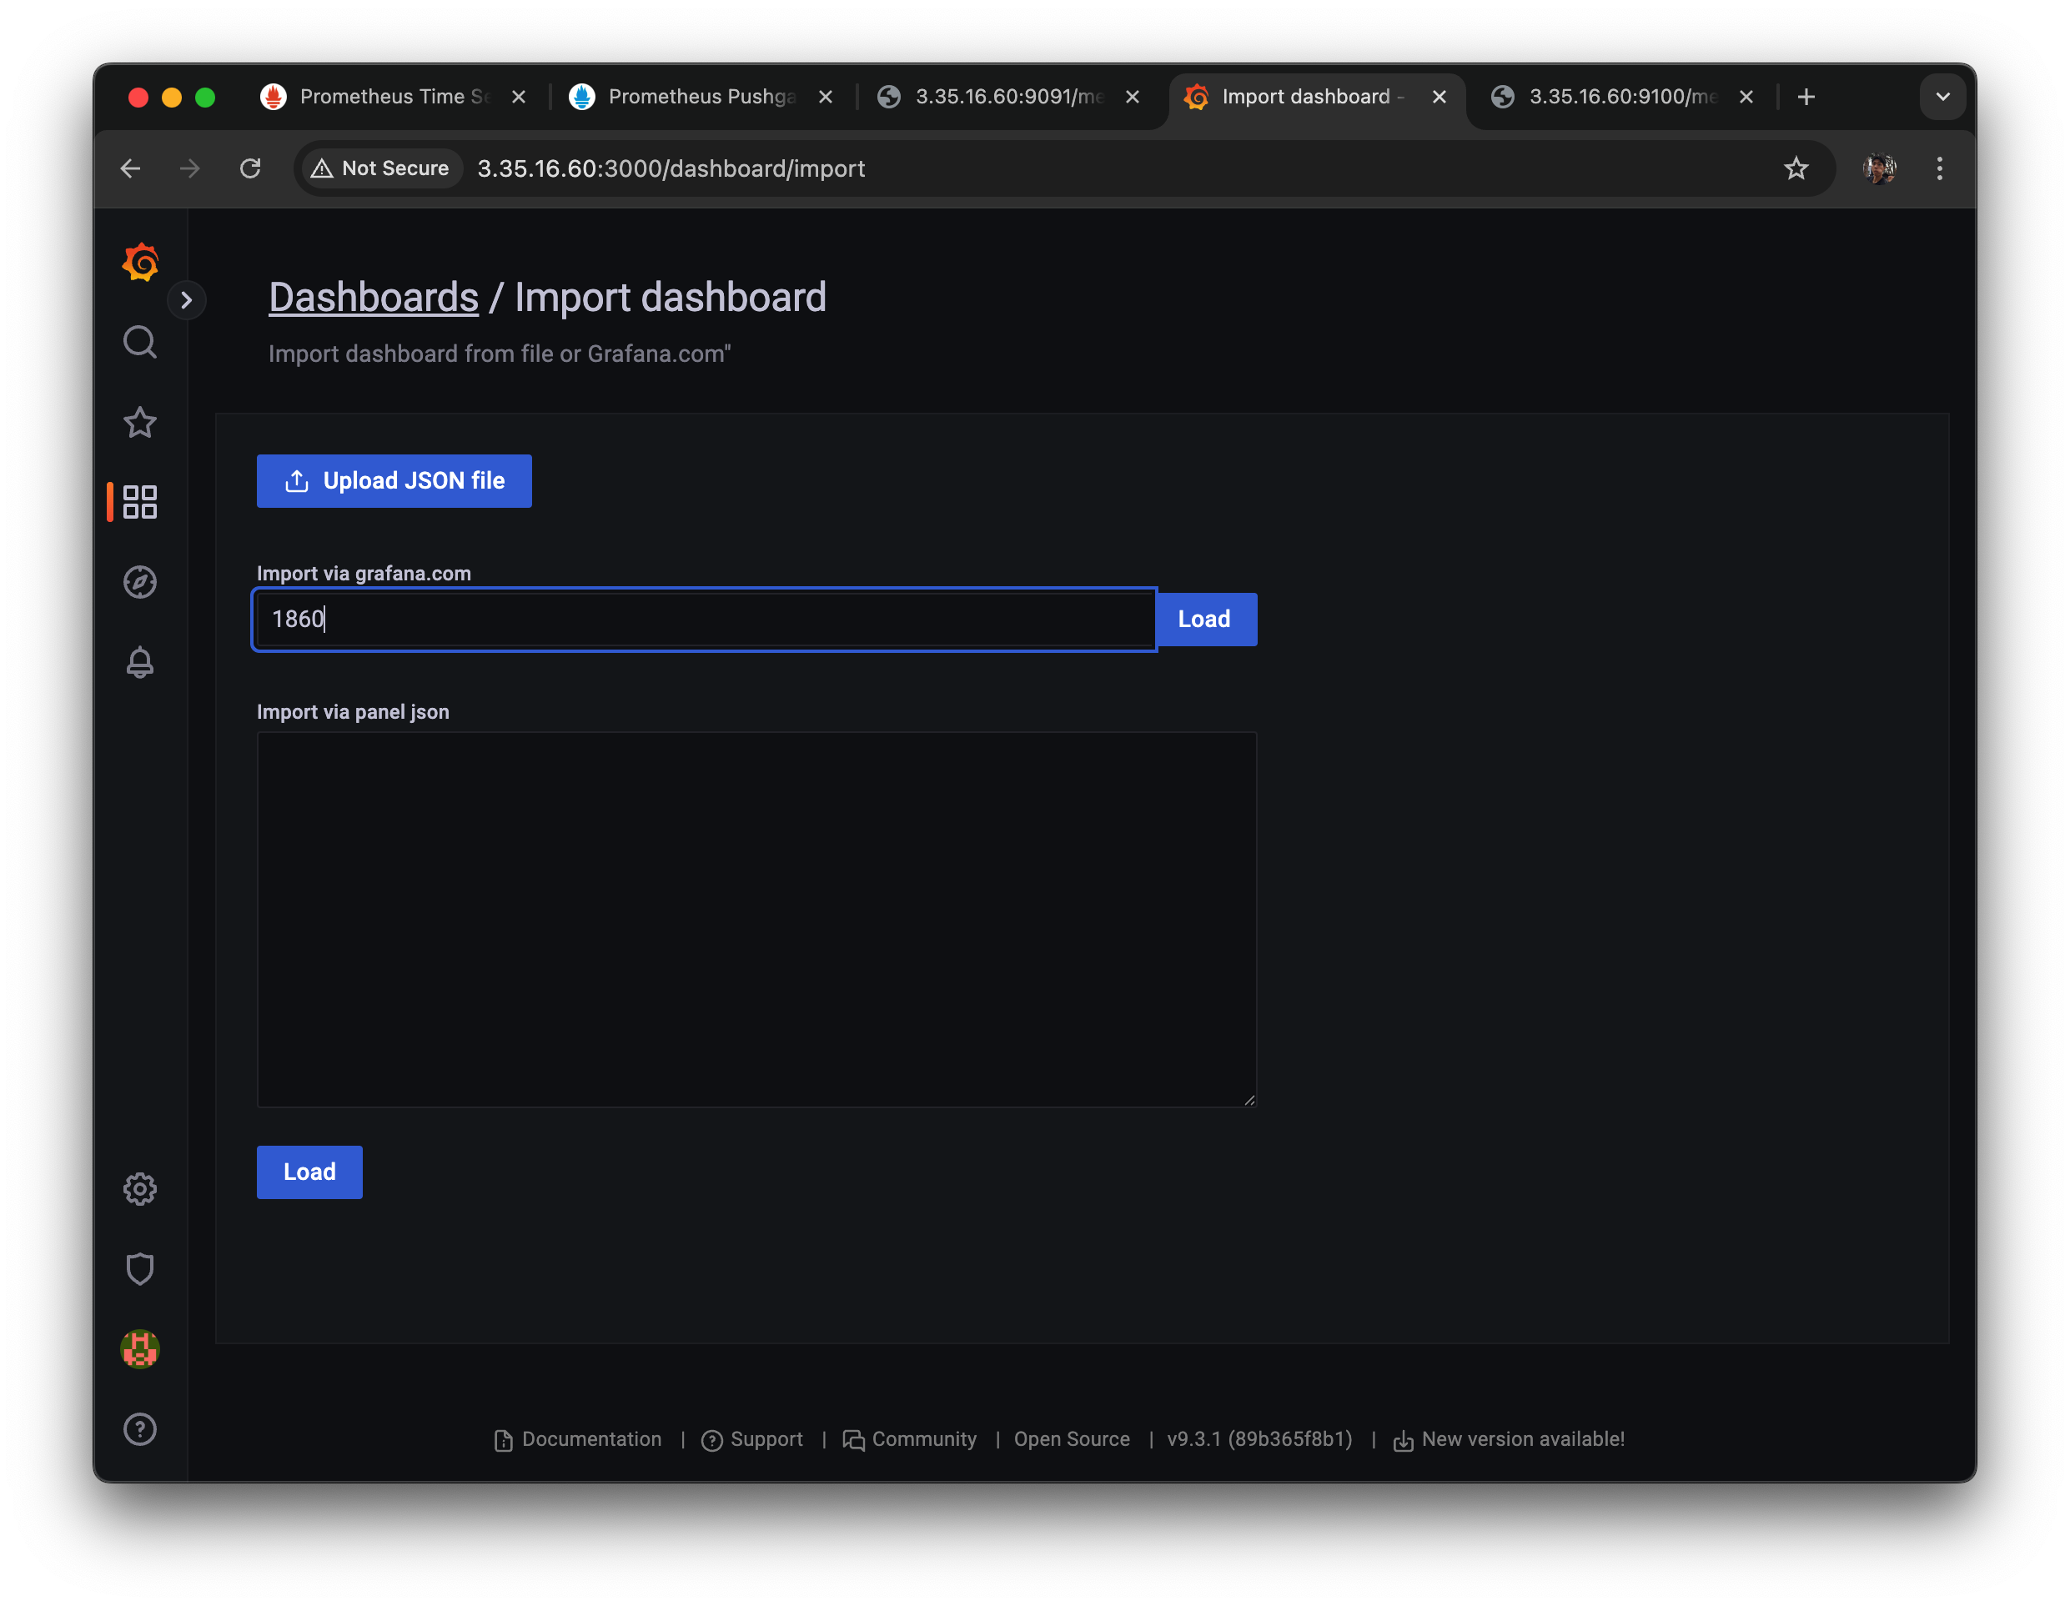The image size is (2070, 1606).
Task: Click Upload JSON file button
Action: coord(394,481)
